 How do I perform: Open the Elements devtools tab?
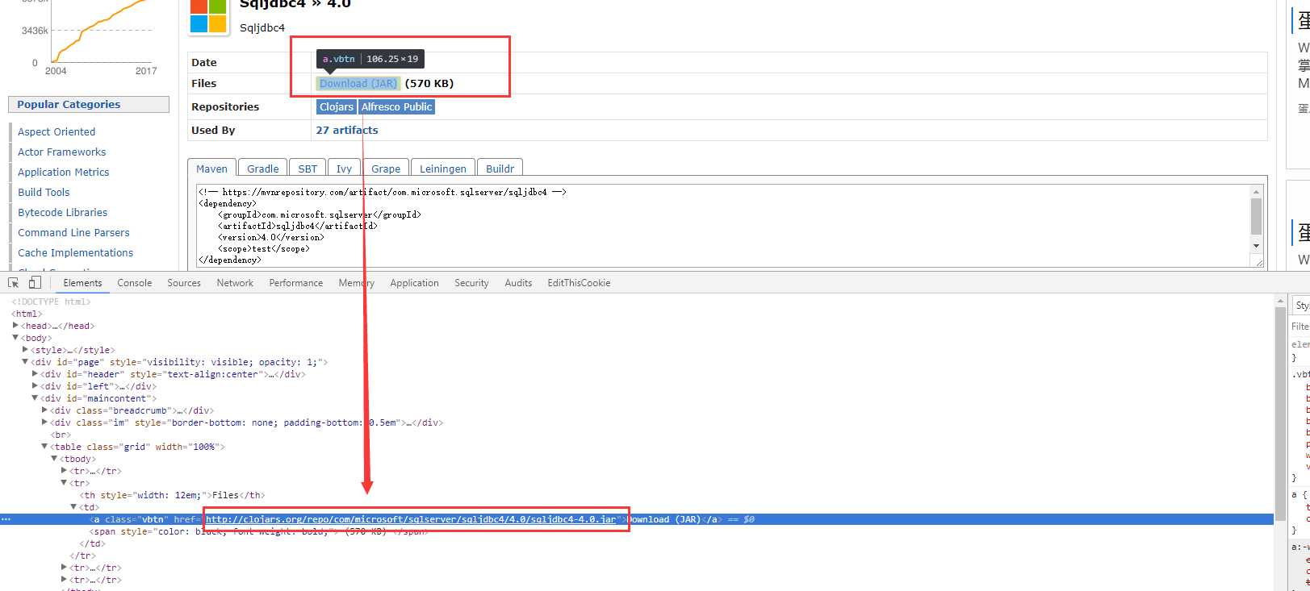(82, 283)
